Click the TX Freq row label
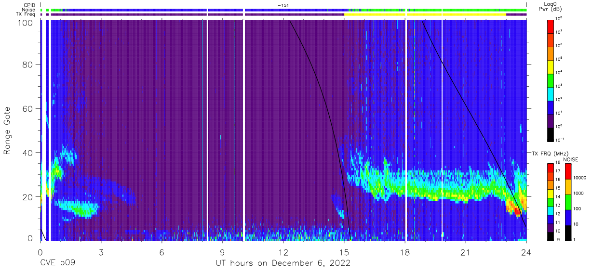This screenshot has height=273, width=592. [26, 14]
